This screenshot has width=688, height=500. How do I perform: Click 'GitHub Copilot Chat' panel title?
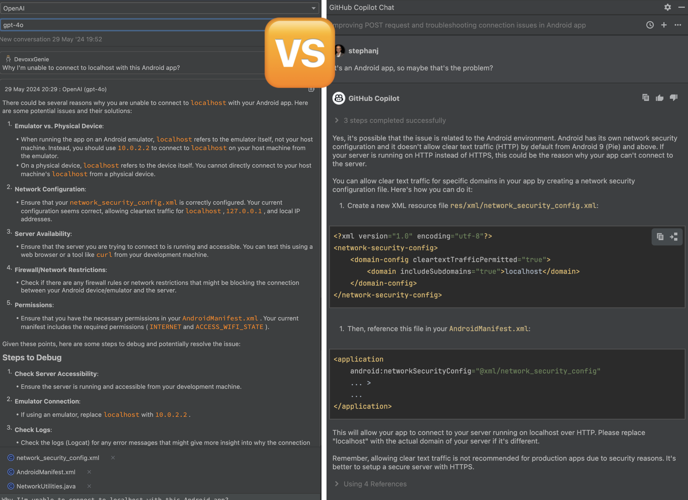click(x=361, y=7)
